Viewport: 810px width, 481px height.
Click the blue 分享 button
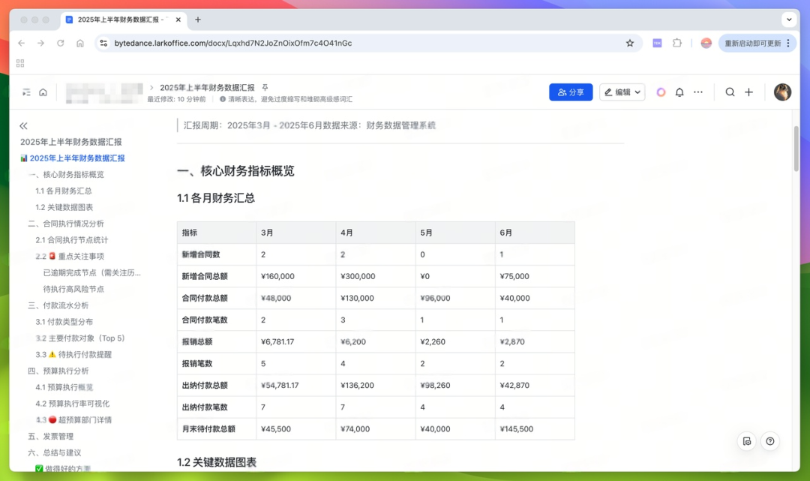pos(571,92)
